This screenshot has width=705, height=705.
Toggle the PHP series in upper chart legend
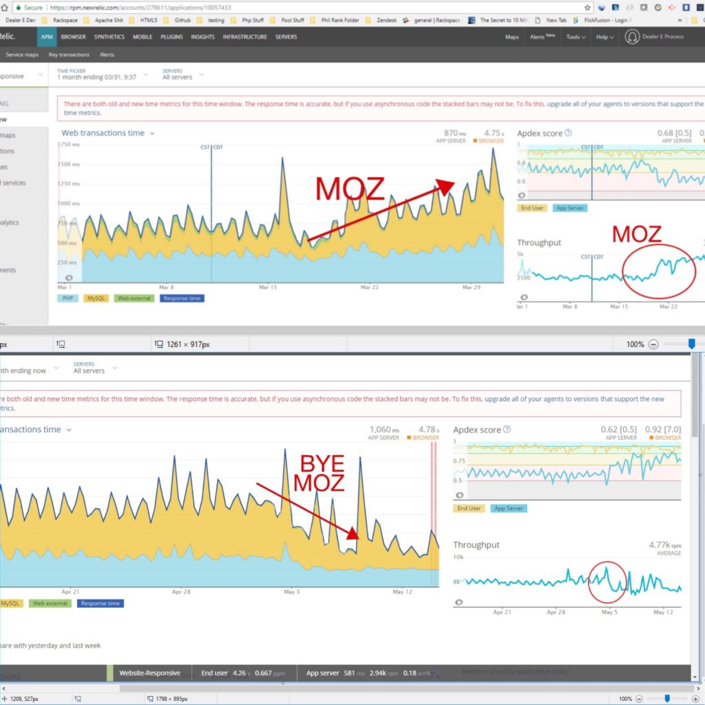(67, 298)
